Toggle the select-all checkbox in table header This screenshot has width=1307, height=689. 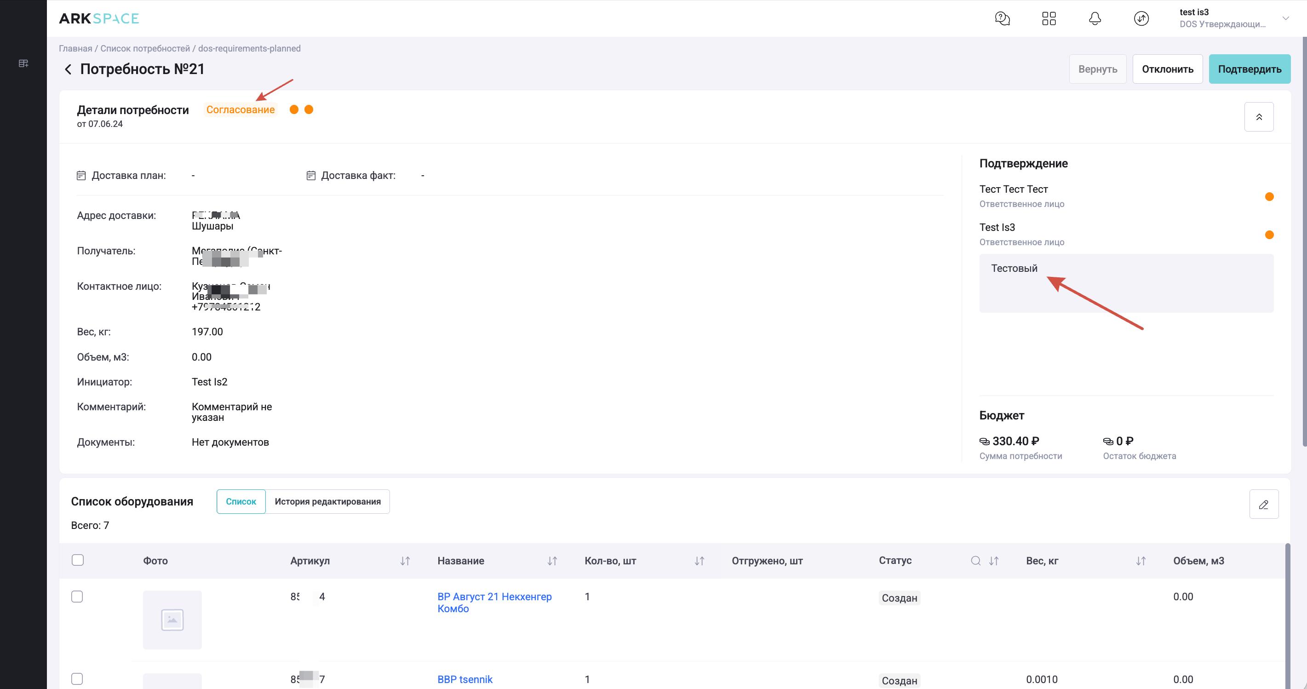(78, 560)
